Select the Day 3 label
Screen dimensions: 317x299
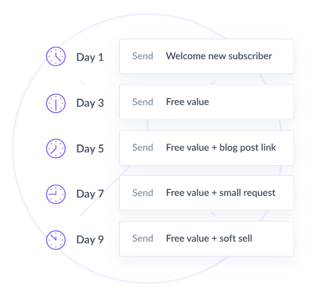90,103
